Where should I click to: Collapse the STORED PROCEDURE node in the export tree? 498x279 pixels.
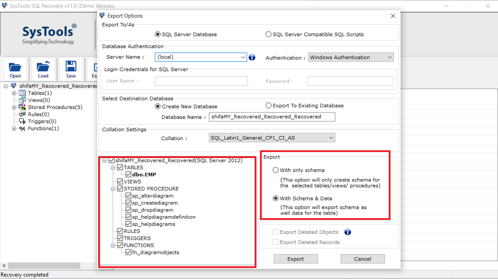pos(113,188)
